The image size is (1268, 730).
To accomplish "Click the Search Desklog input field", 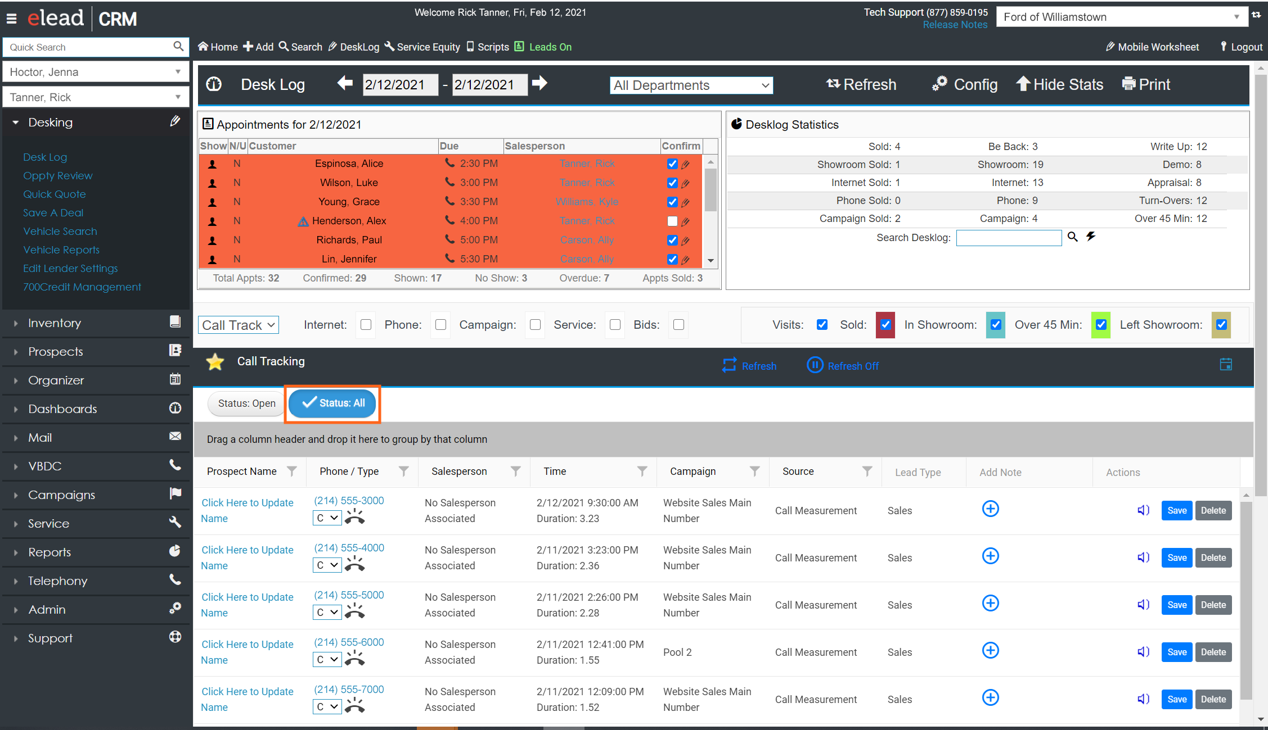I will 1009,238.
